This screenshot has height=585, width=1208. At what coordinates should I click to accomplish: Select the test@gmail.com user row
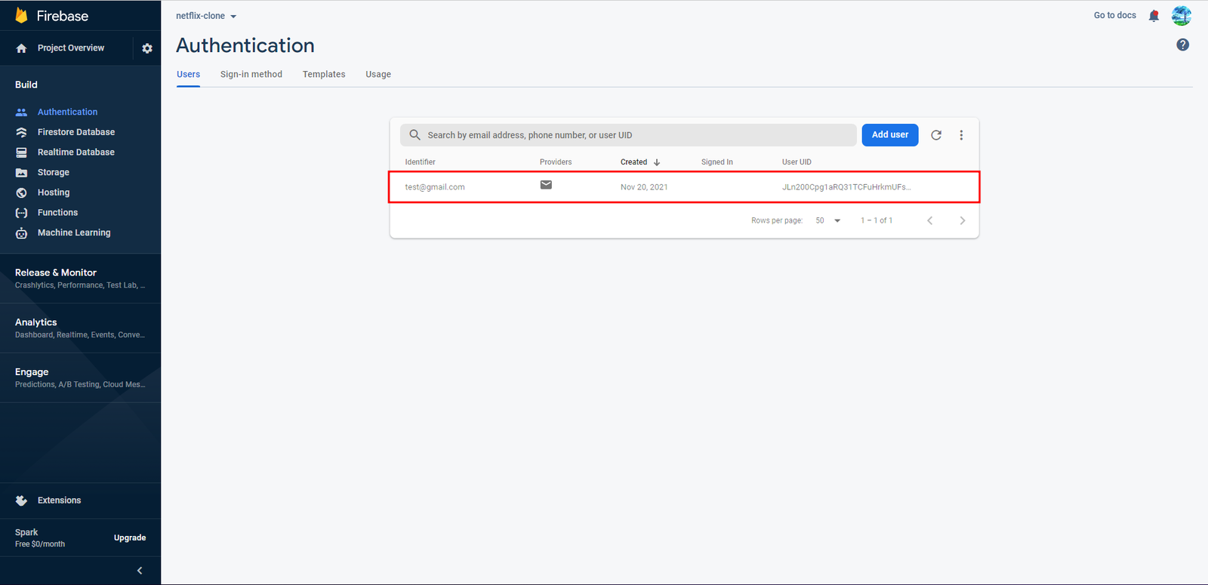tap(684, 187)
